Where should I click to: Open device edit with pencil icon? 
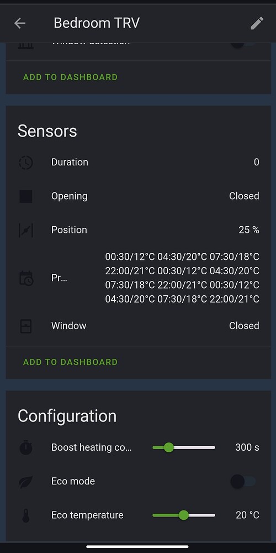point(257,23)
